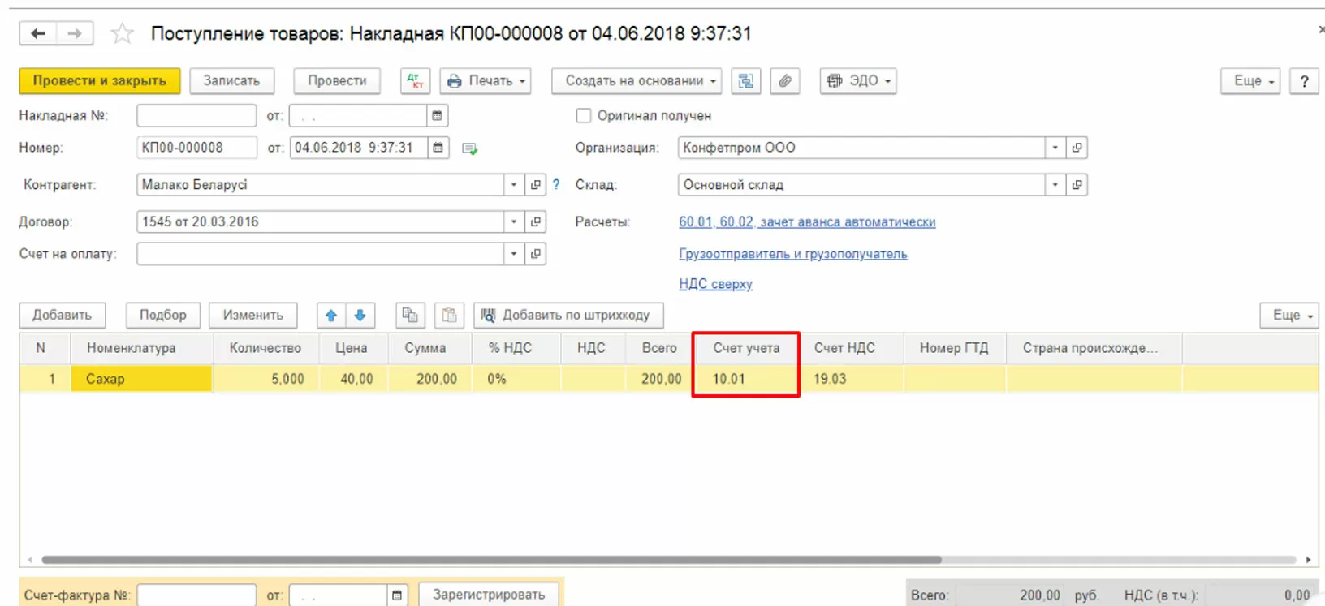Select the Сахар nomenclature cell
The width and height of the screenshot is (1325, 606).
point(141,379)
